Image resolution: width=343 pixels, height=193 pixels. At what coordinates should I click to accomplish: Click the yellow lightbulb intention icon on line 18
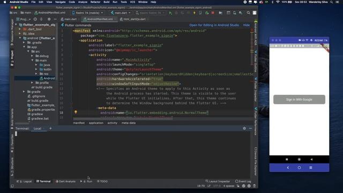click(x=76, y=112)
